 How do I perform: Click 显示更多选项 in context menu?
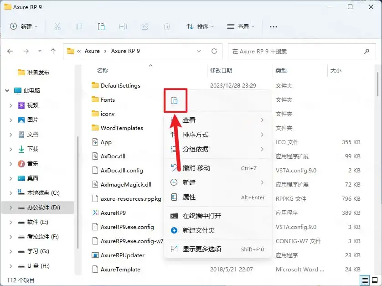click(217, 249)
